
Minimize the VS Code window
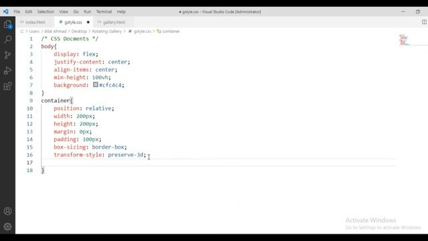403,12
